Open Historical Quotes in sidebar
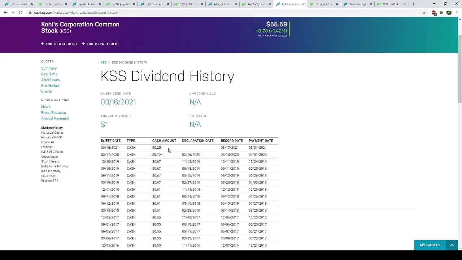This screenshot has height=260, width=462. pyautogui.click(x=52, y=133)
